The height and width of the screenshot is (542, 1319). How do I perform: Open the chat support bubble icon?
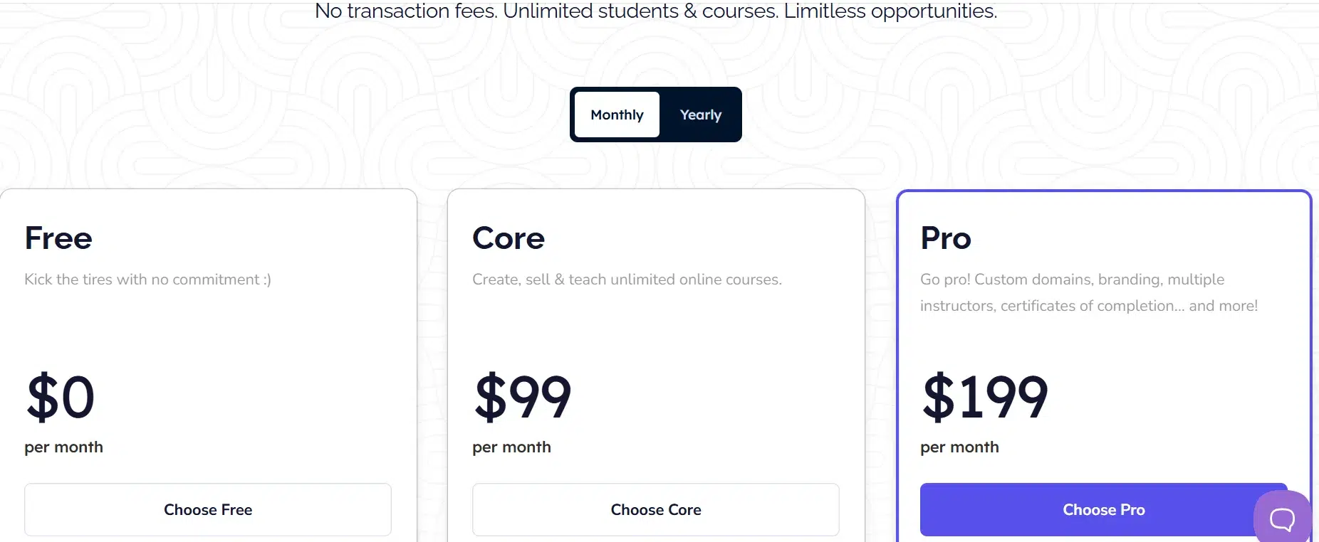coord(1282,519)
